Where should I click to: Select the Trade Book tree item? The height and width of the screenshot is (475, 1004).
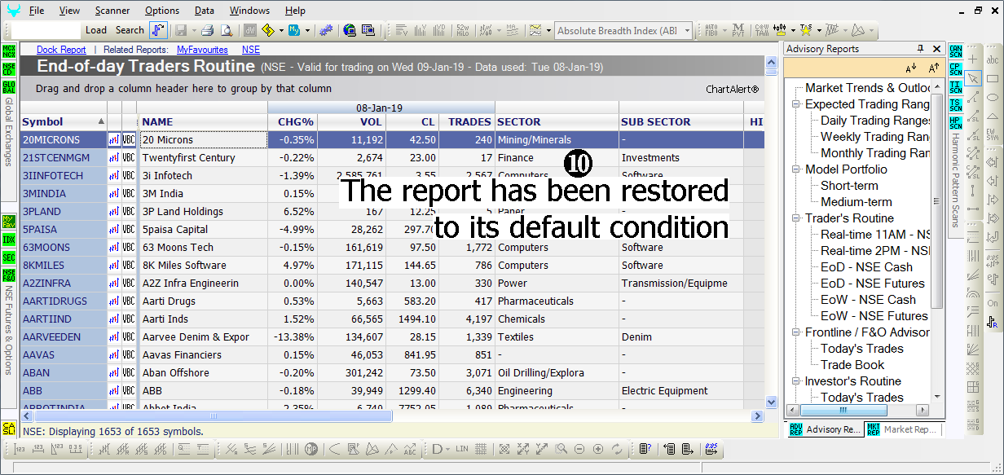pyautogui.click(x=852, y=365)
